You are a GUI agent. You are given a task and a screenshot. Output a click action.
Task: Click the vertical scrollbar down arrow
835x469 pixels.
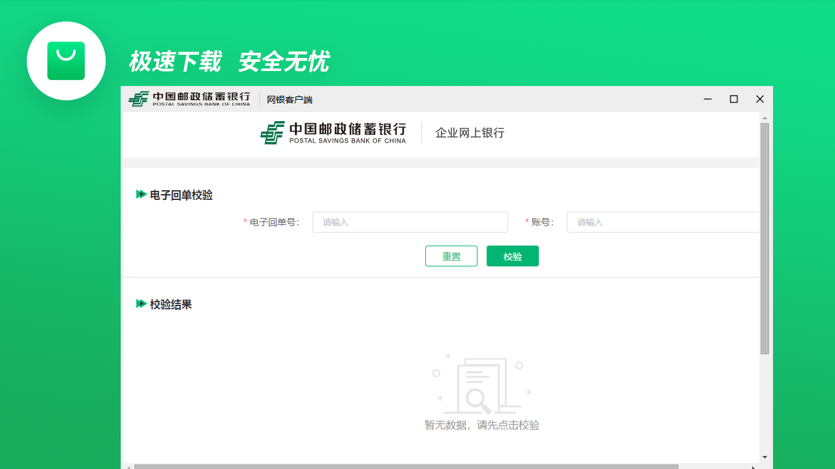764,456
